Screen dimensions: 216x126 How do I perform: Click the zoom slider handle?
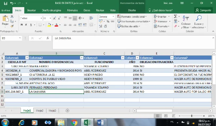point(191,116)
